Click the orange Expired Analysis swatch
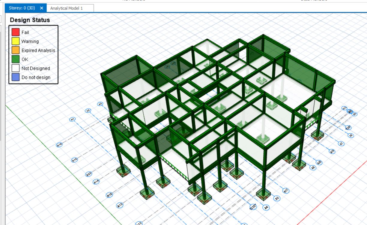367x225 pixels. tap(16, 50)
